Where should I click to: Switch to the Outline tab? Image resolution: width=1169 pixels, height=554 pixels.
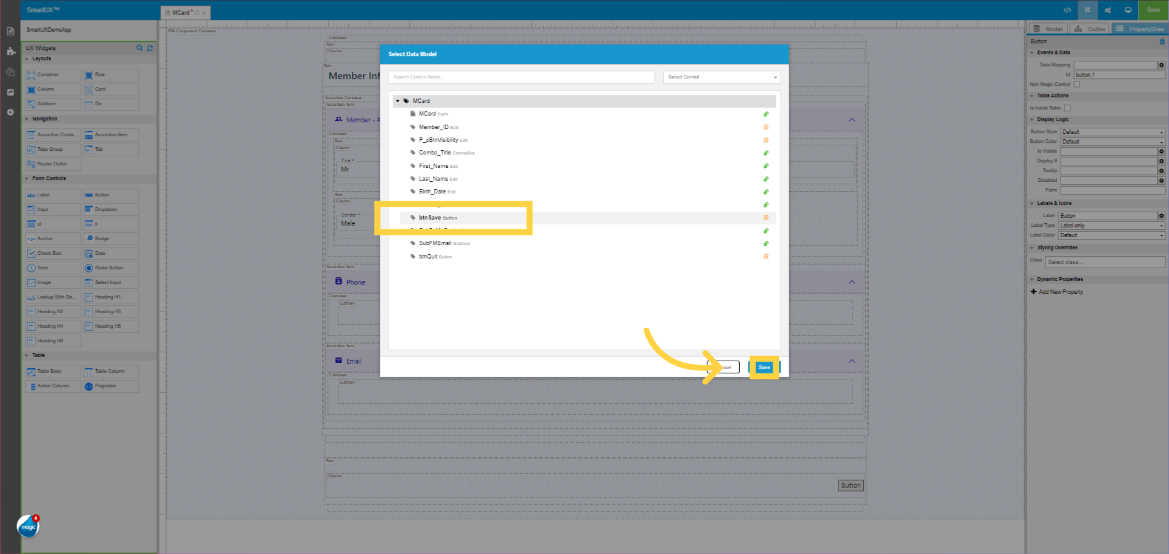pyautogui.click(x=1089, y=29)
